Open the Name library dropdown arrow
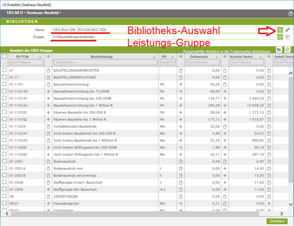294x226 pixels. click(280, 30)
